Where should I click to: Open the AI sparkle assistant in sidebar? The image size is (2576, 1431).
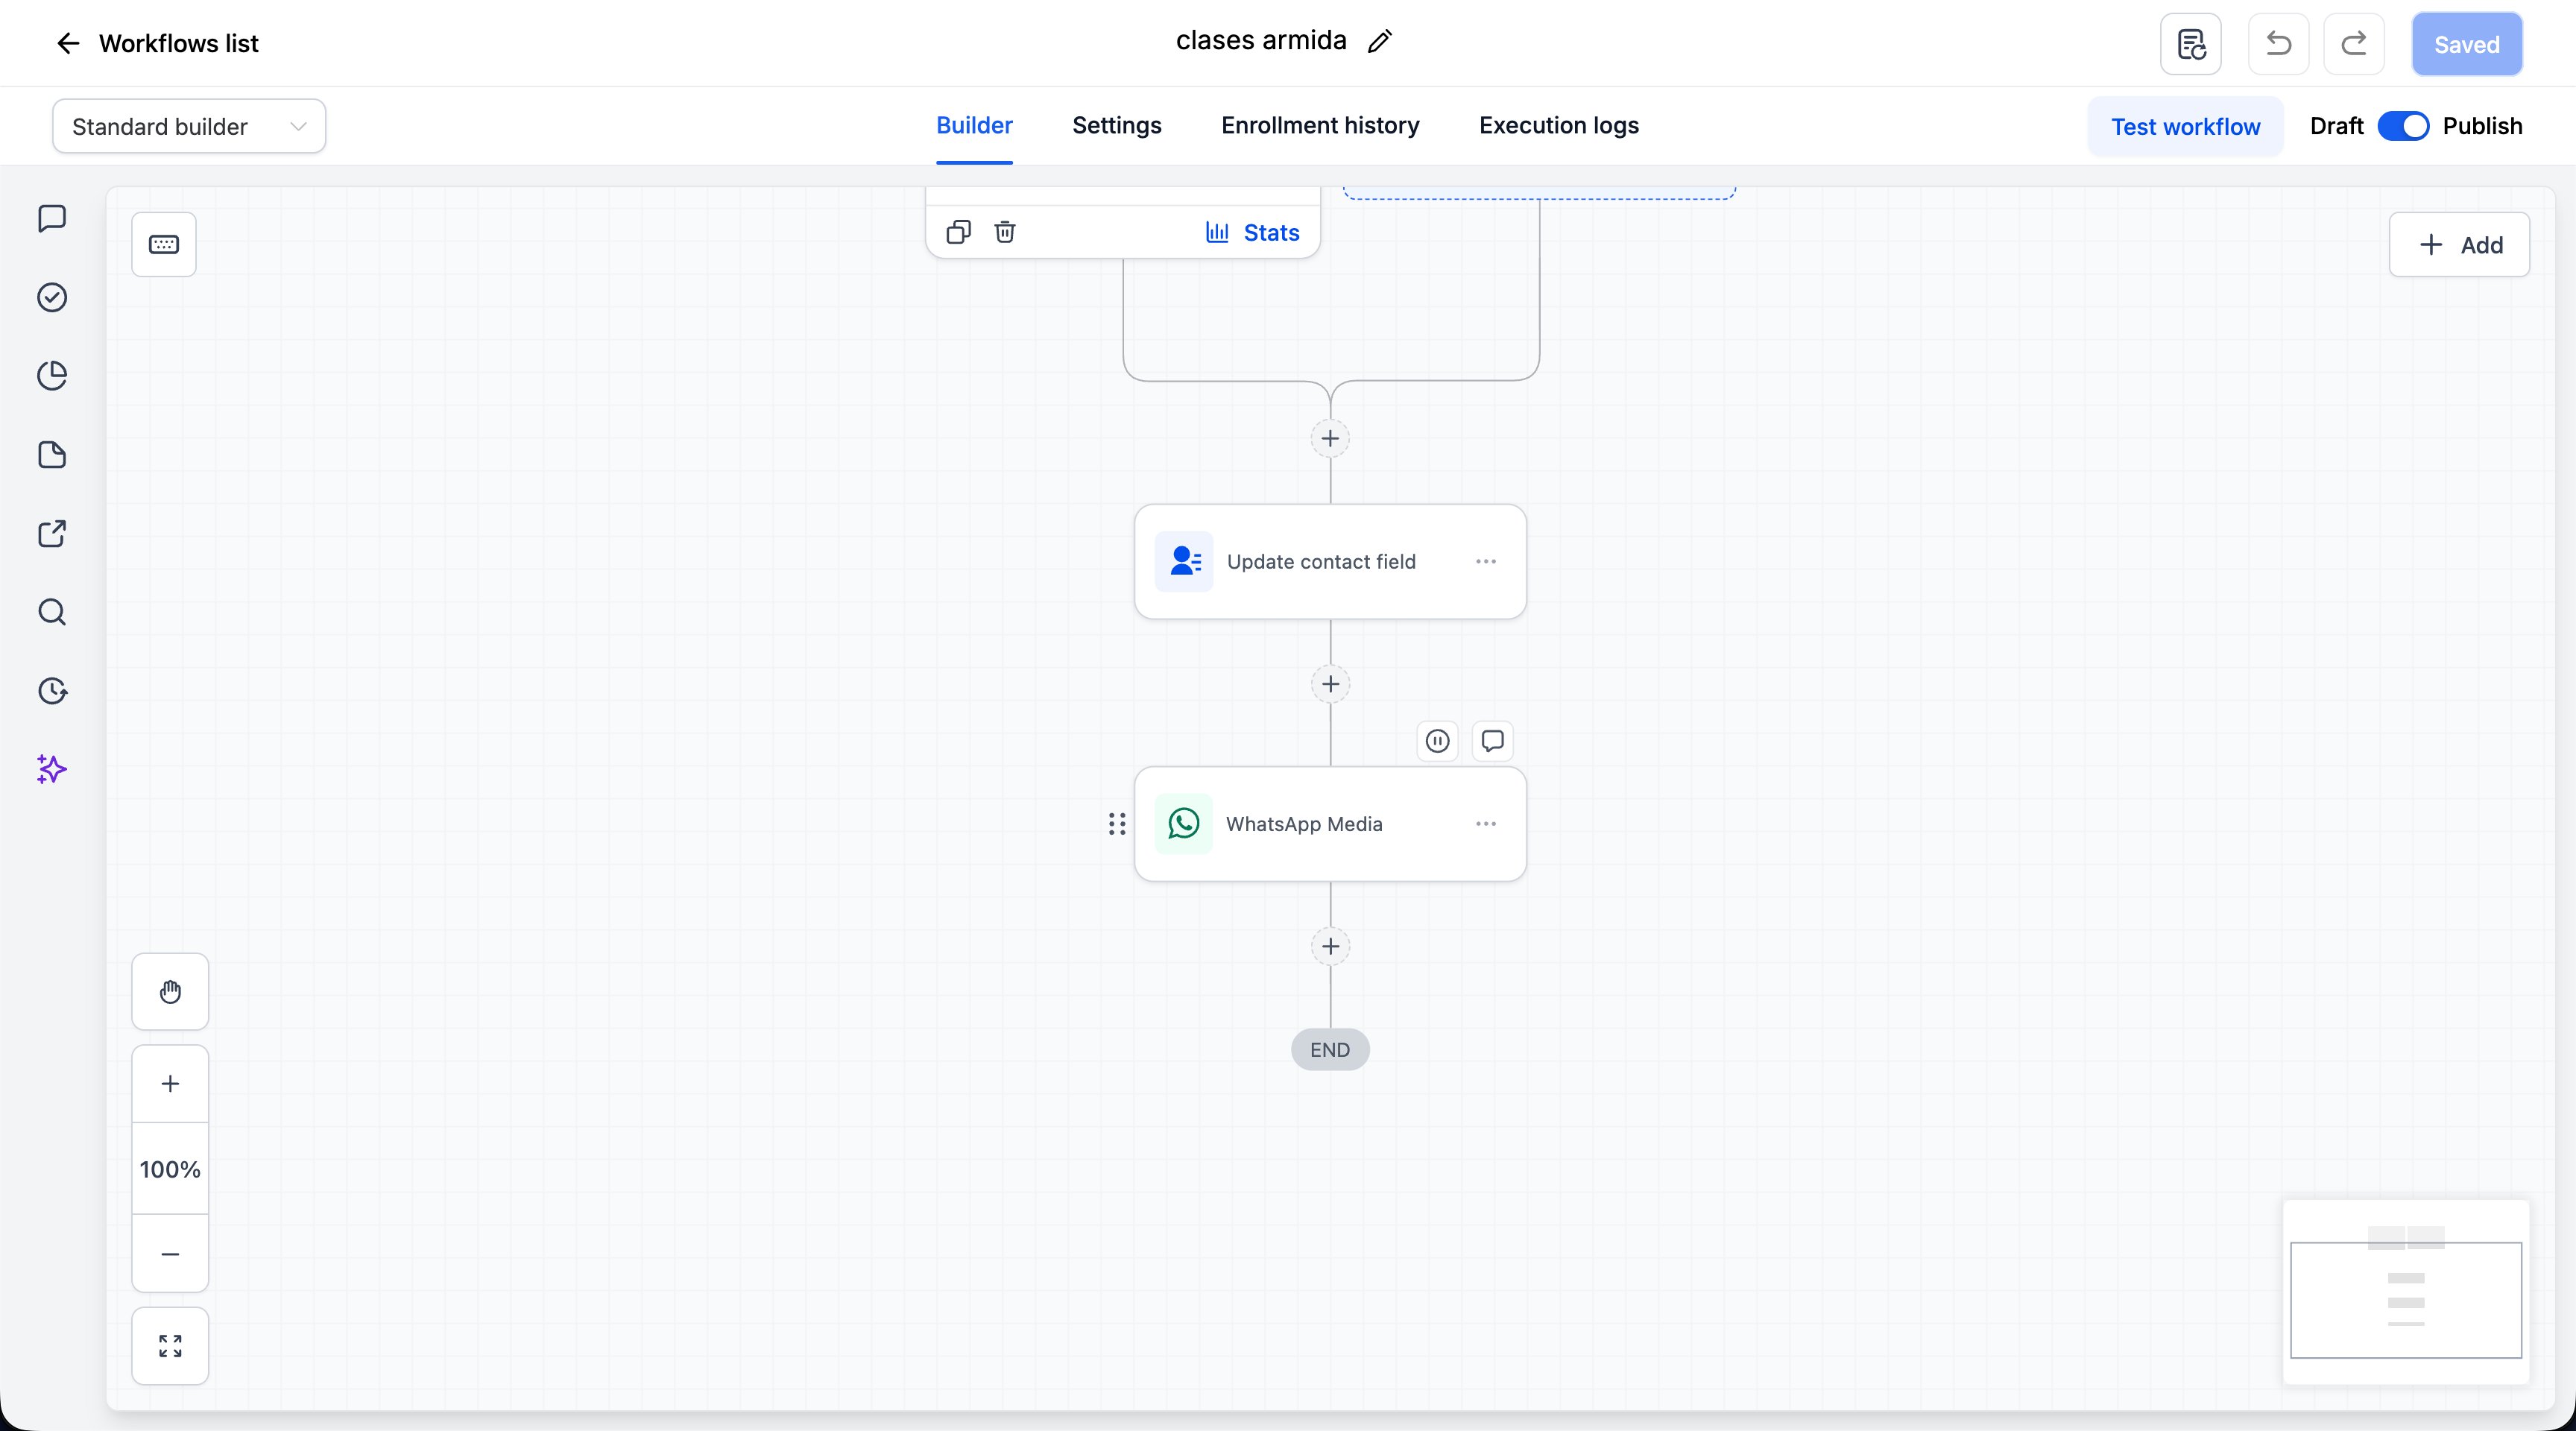click(52, 769)
